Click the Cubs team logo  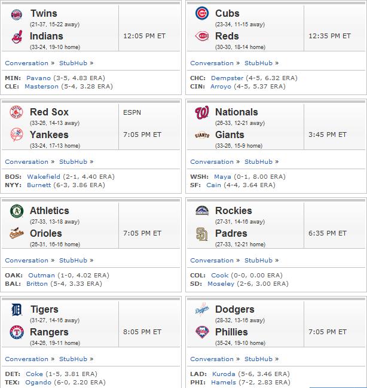(x=202, y=13)
